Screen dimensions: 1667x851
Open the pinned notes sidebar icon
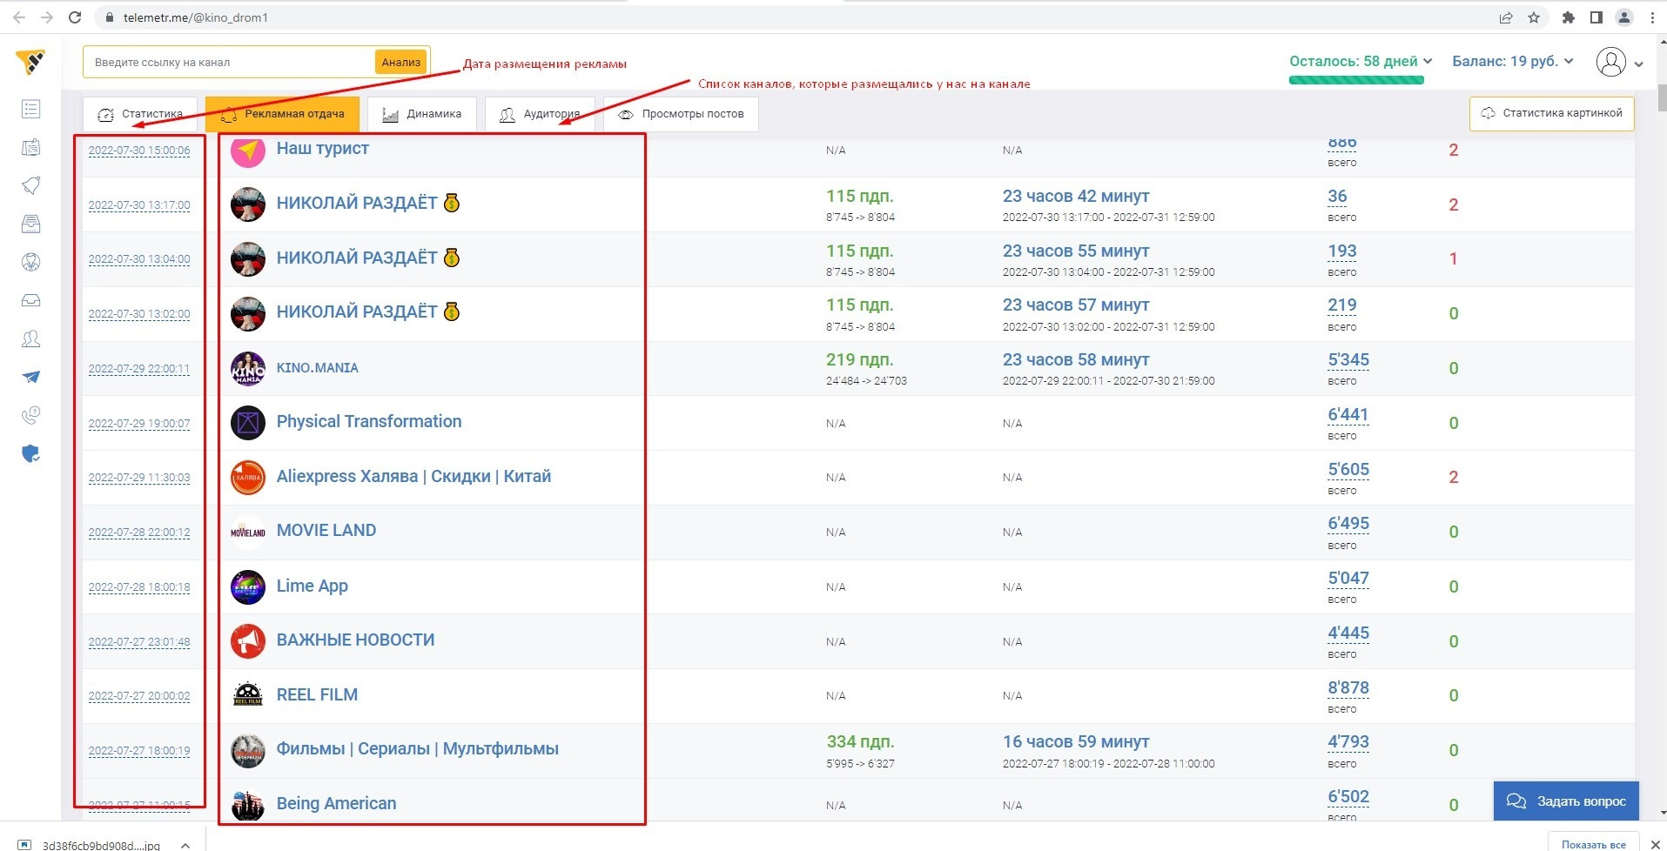click(30, 147)
